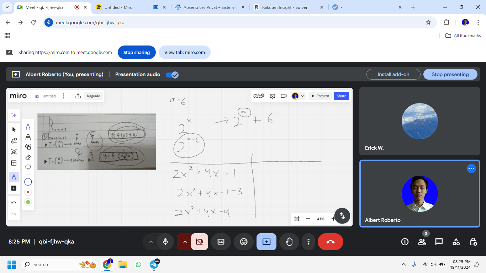
Task: Click Erick W. participant tile
Action: [420, 121]
